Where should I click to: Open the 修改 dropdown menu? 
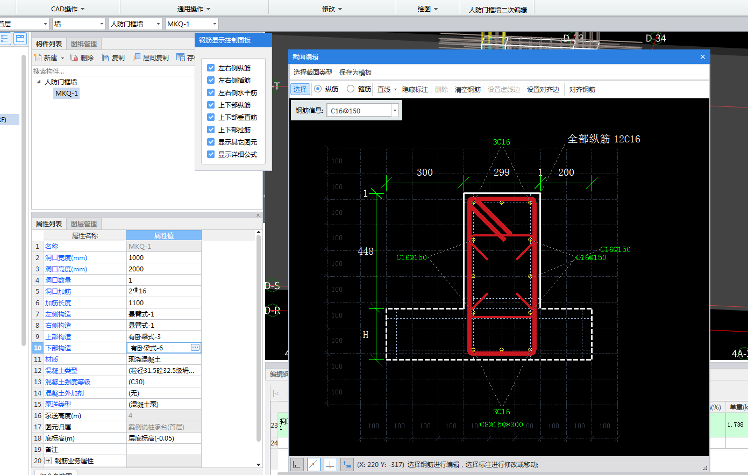click(x=332, y=9)
